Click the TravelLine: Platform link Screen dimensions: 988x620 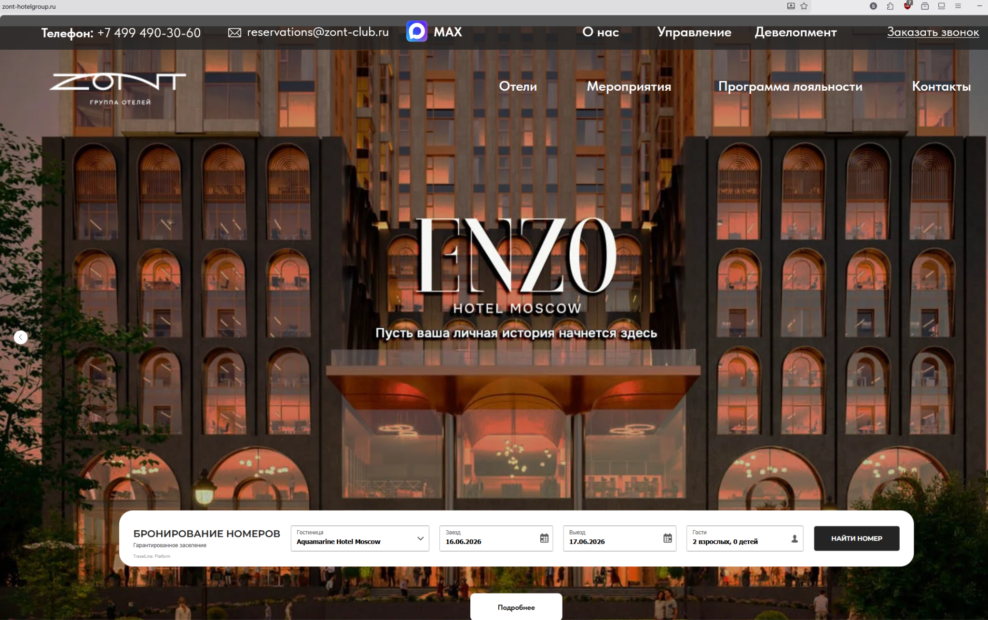[151, 556]
